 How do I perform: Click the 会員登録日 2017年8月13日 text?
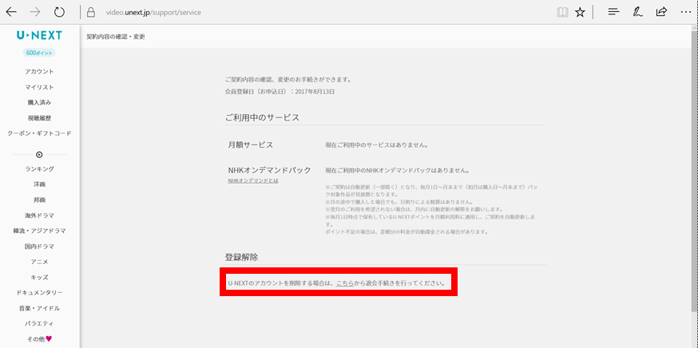280,92
